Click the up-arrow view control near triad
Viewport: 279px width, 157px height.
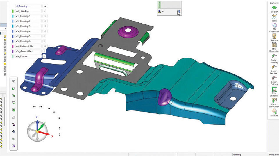60,128
